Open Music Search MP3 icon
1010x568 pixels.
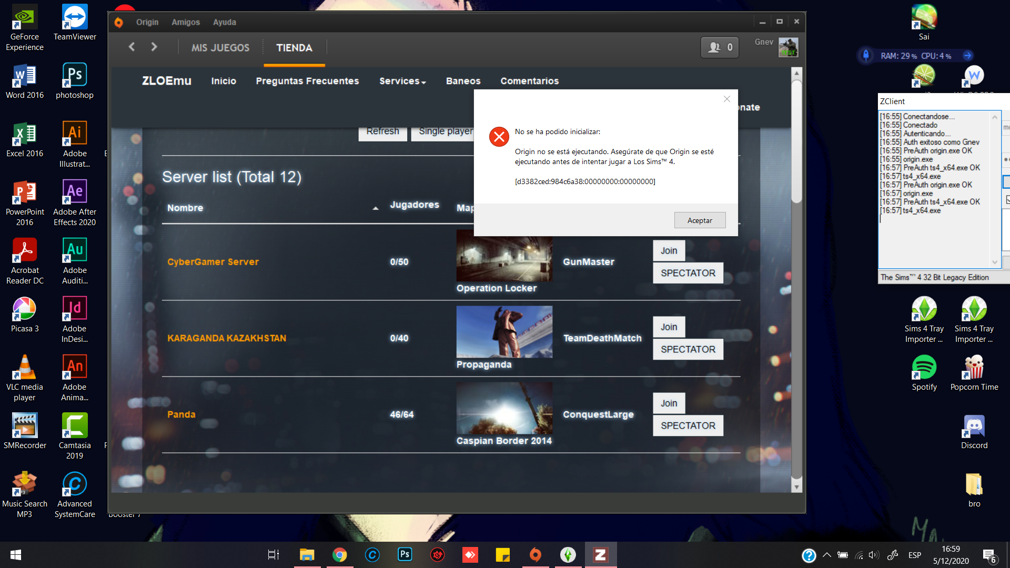pos(25,495)
